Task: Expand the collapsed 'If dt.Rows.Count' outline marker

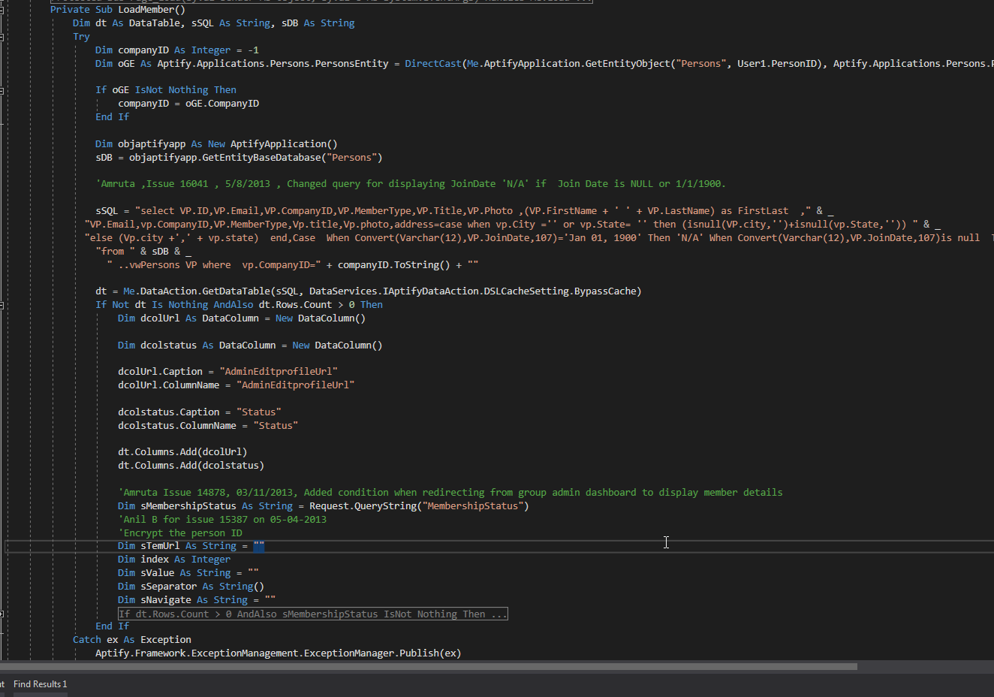Action: [2, 614]
